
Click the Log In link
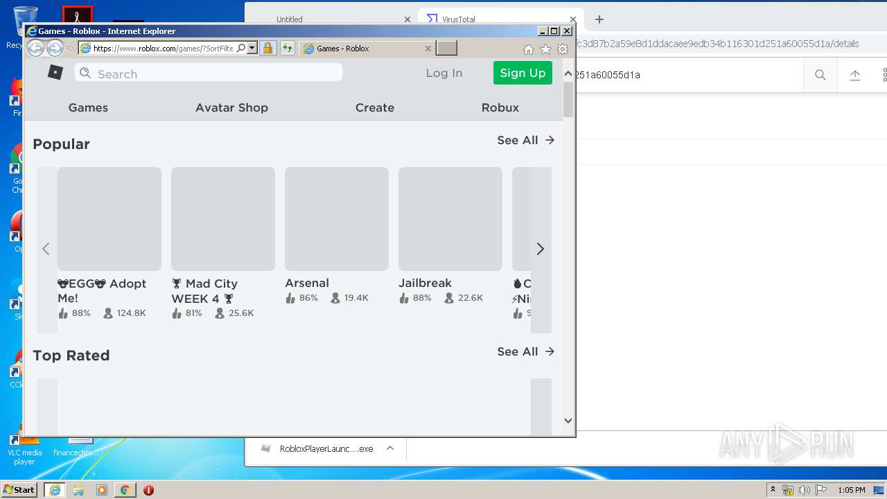[443, 73]
